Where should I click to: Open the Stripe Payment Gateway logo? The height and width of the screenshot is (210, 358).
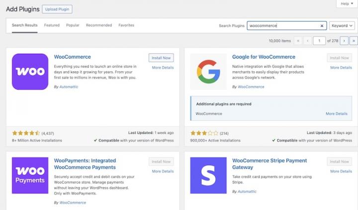tap(208, 175)
